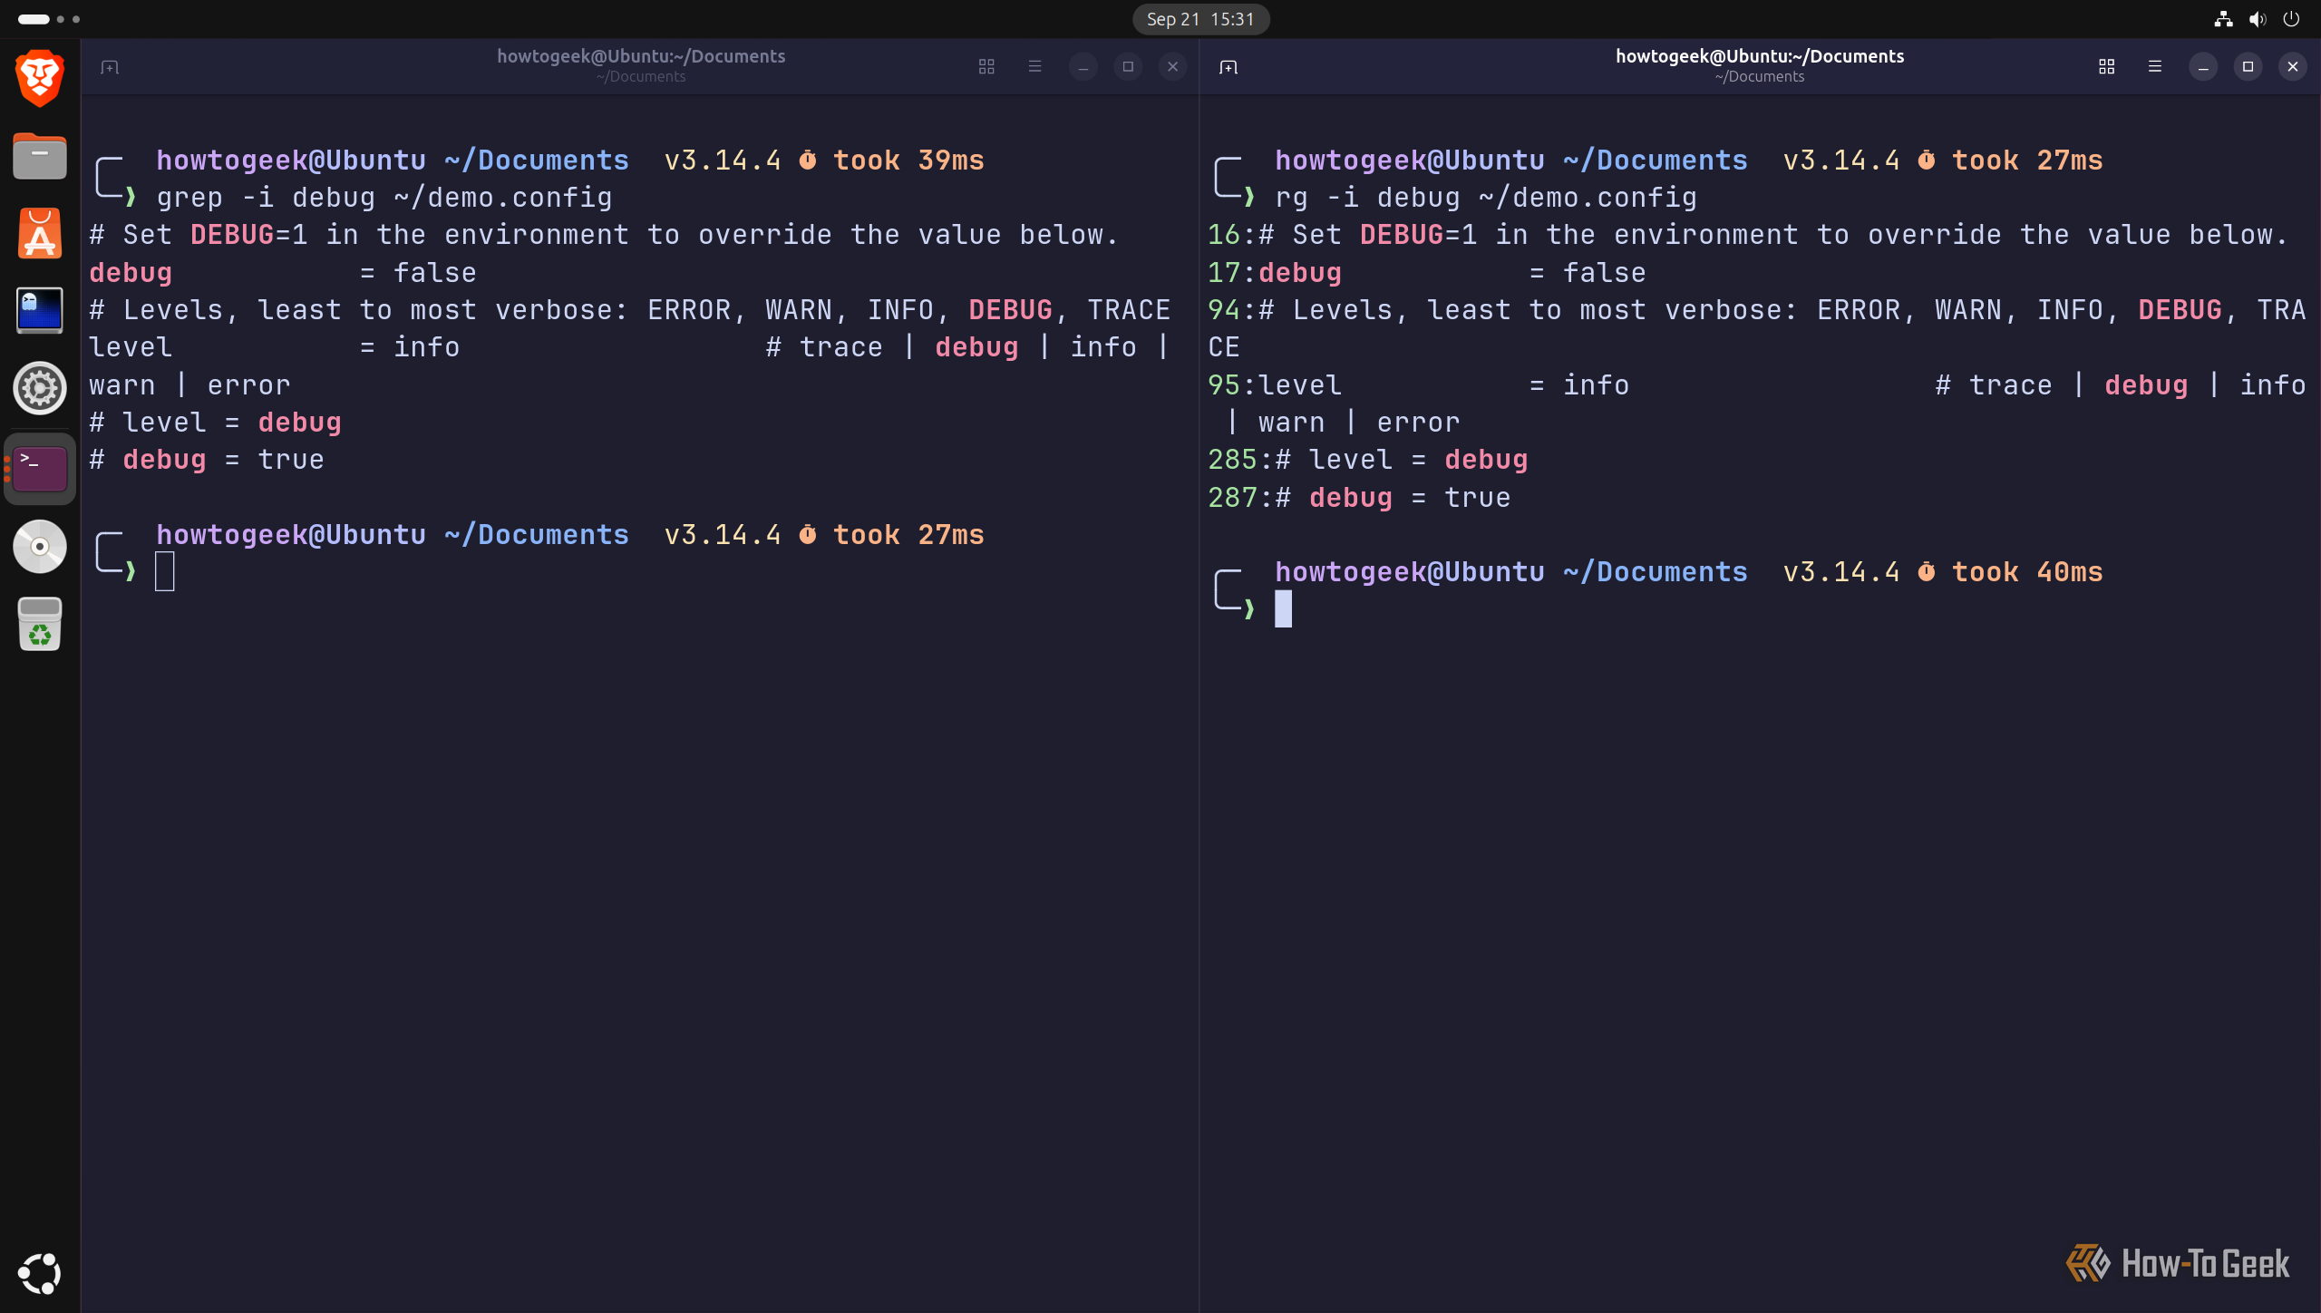
Task: Open the ghost terminal app in the dock
Action: pos(40,310)
